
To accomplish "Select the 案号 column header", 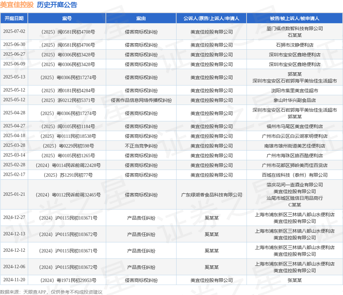I will (x=67, y=18).
